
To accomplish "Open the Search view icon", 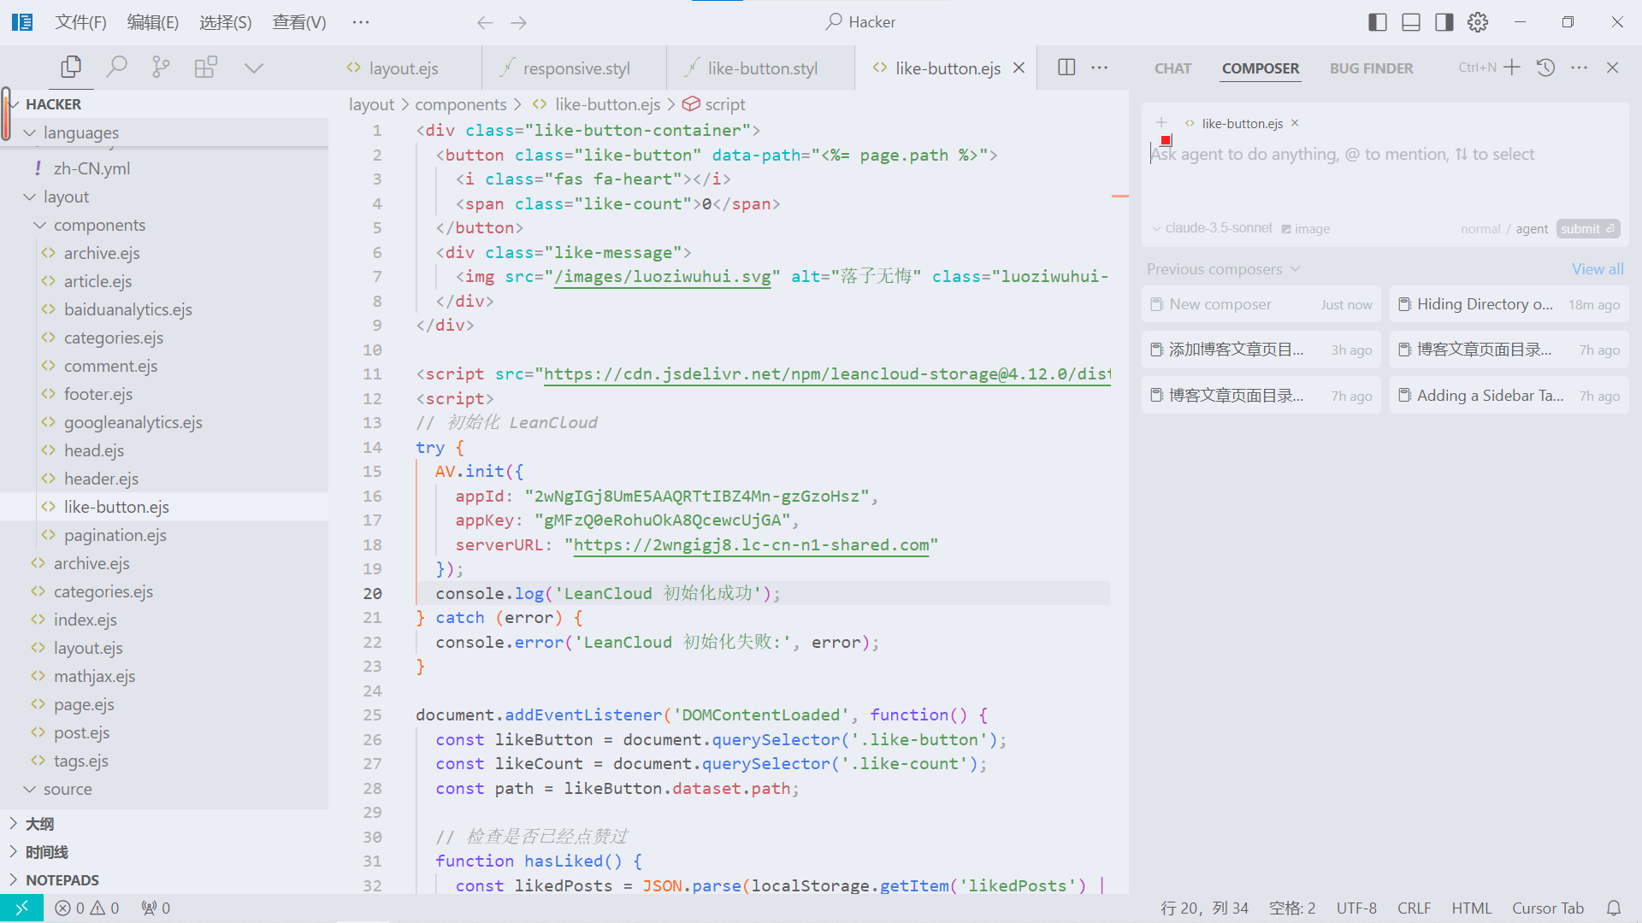I will [116, 67].
